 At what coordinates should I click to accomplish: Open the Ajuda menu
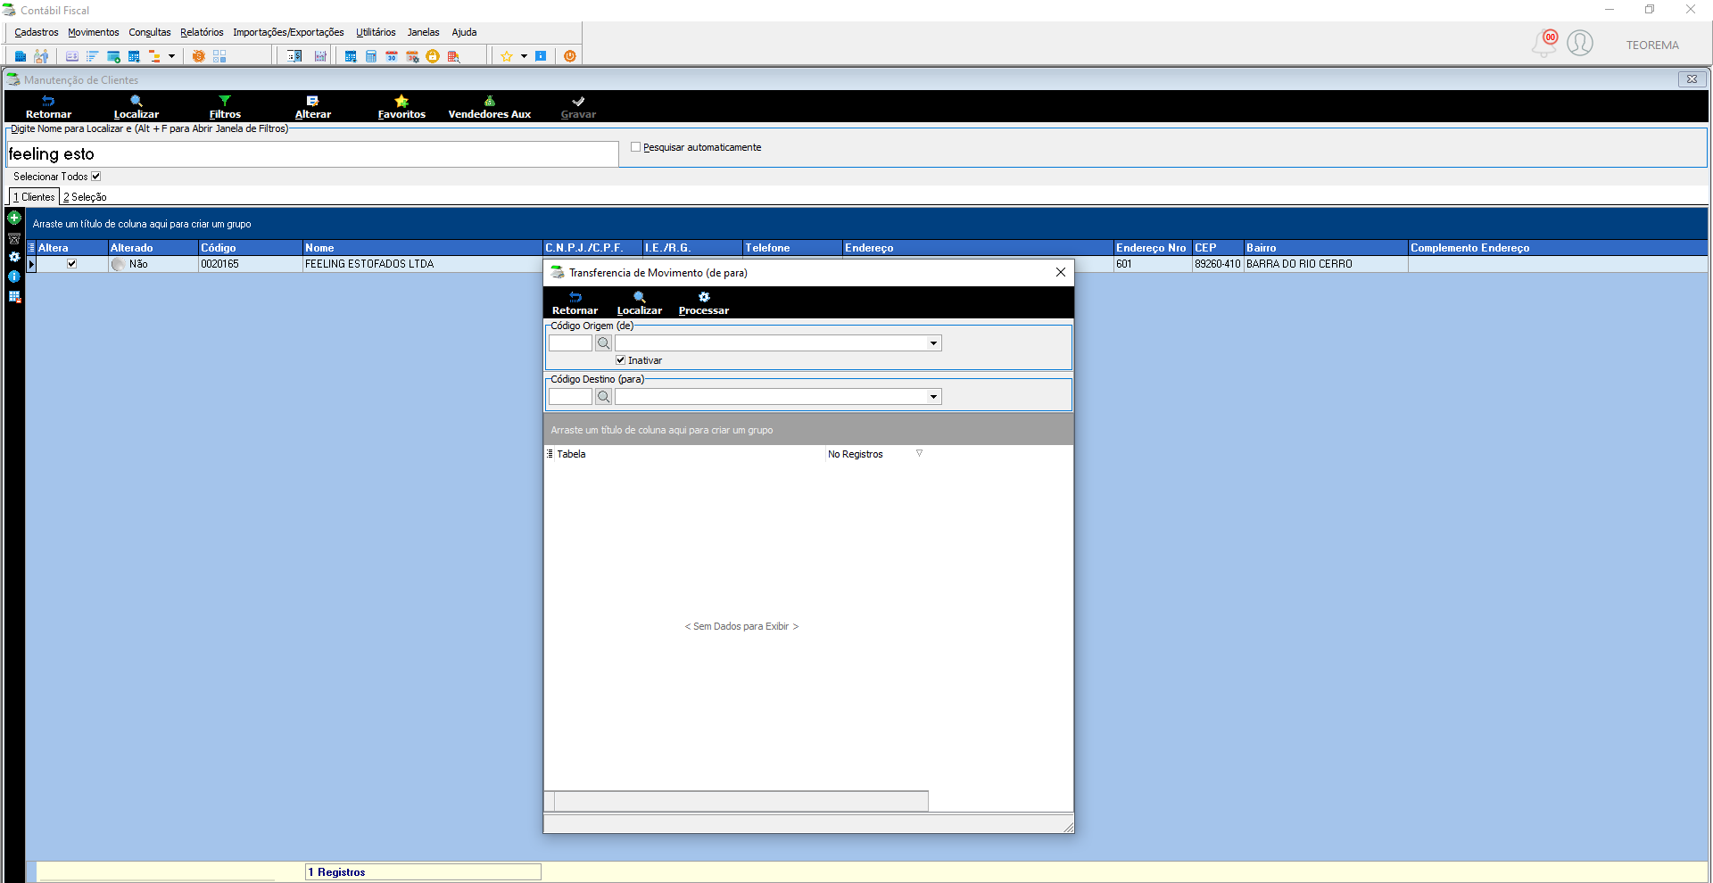[464, 32]
